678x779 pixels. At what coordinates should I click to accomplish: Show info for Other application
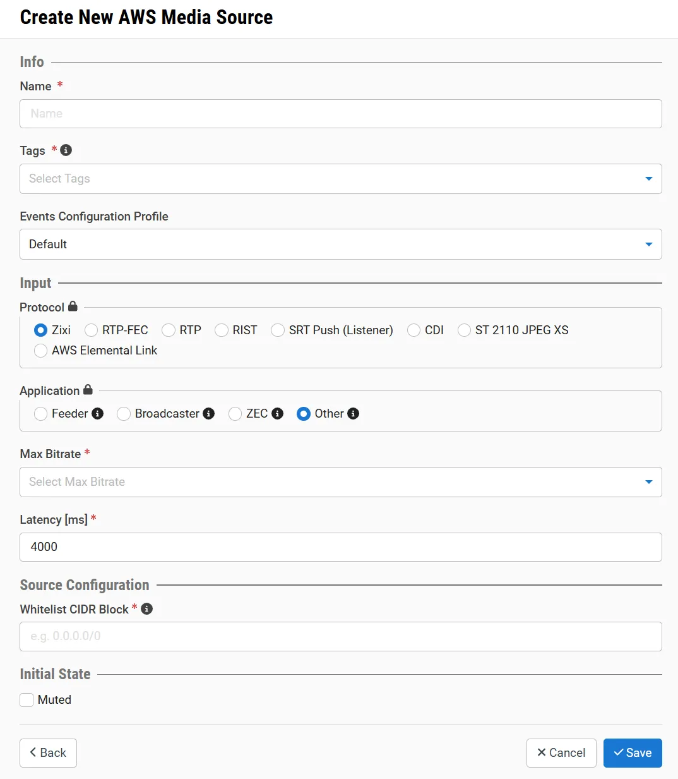coord(354,414)
